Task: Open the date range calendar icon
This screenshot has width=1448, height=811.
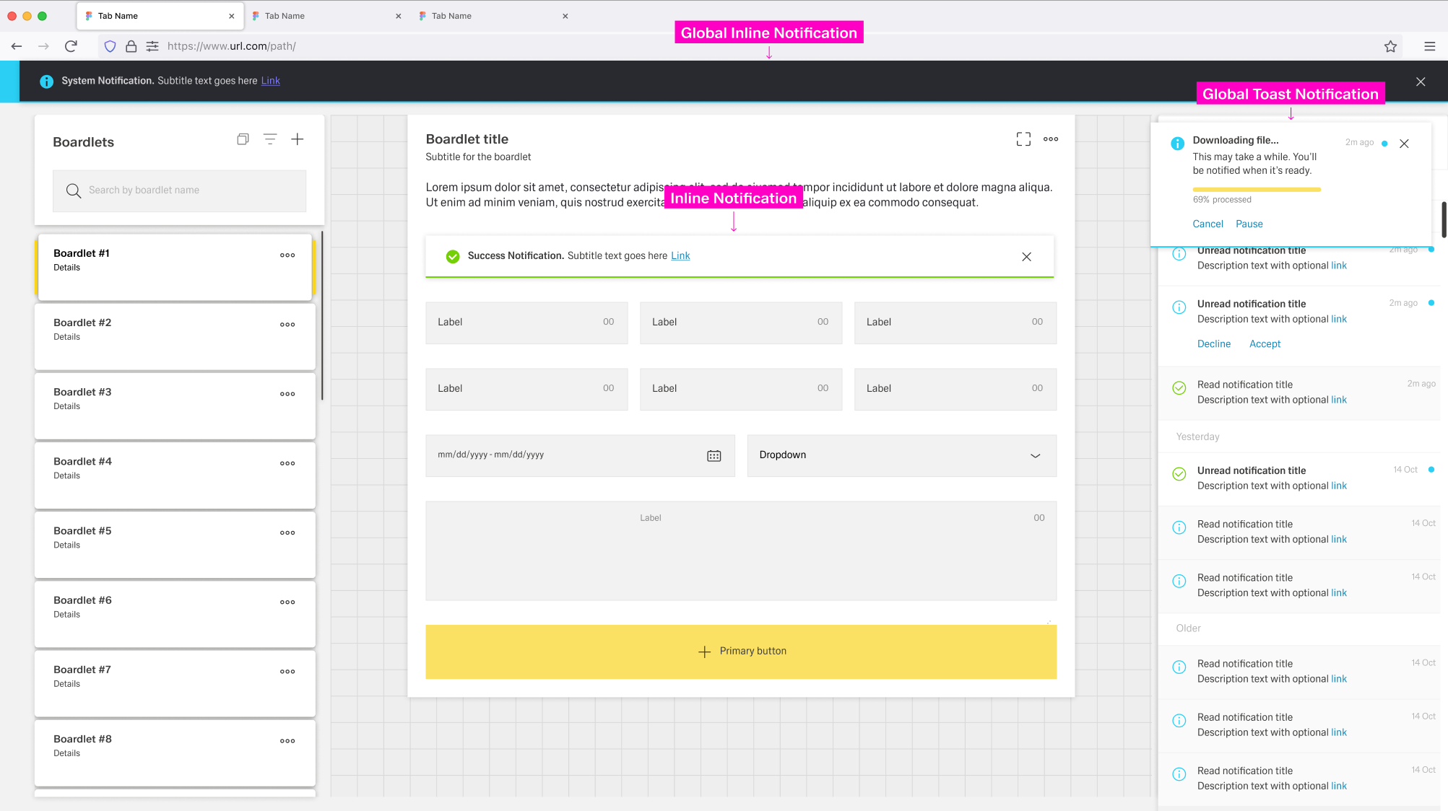Action: [714, 455]
